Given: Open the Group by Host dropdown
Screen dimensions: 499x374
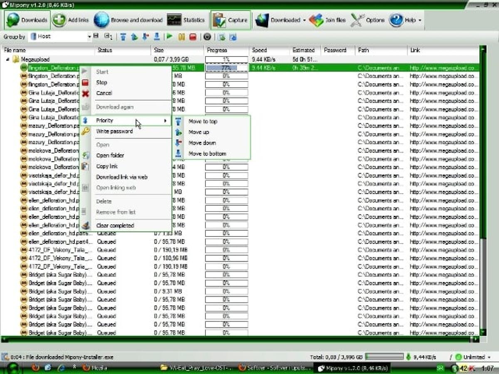Looking at the screenshot, I should pyautogui.click(x=88, y=37).
